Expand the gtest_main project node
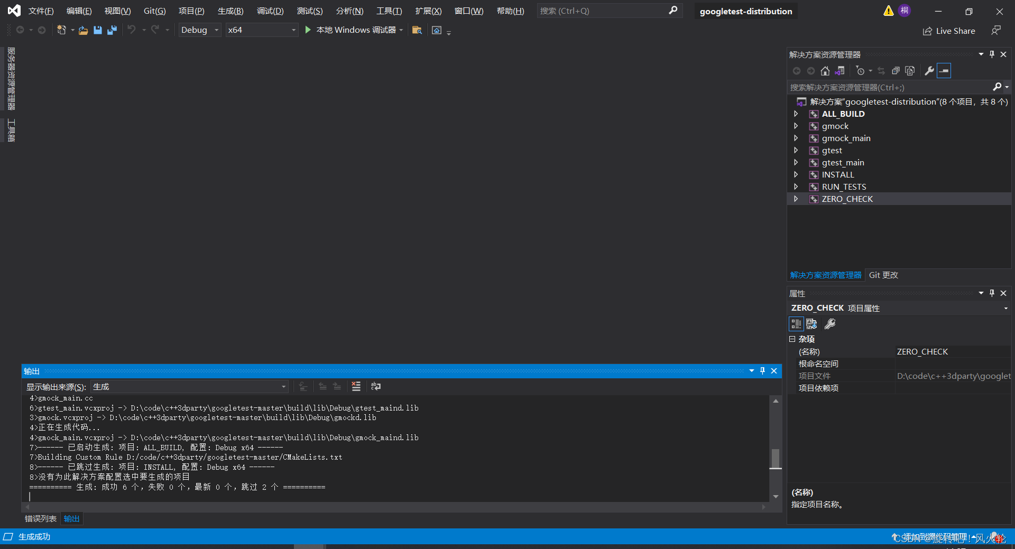 [796, 162]
